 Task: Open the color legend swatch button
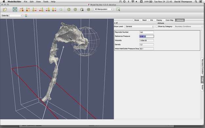point(26,16)
